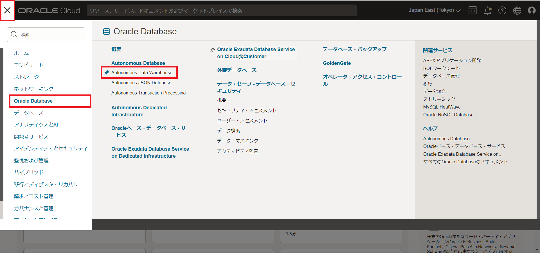The image size is (540, 253).
Task: Close the navigation menu with the X
Action: [x=7, y=10]
